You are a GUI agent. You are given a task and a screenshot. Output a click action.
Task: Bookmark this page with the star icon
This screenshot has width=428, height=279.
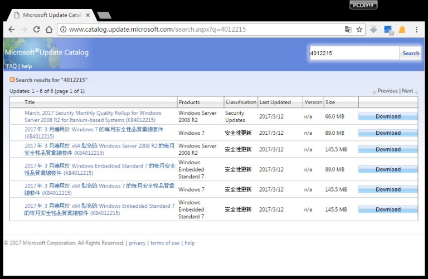359,30
